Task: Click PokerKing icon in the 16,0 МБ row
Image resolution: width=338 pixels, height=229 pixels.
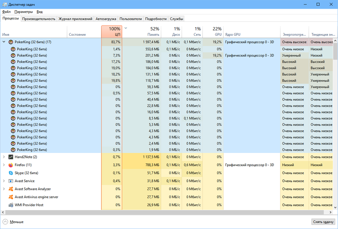Action: coord(13,112)
